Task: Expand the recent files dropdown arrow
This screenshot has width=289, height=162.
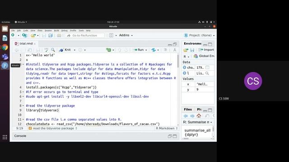Action: 38,36
